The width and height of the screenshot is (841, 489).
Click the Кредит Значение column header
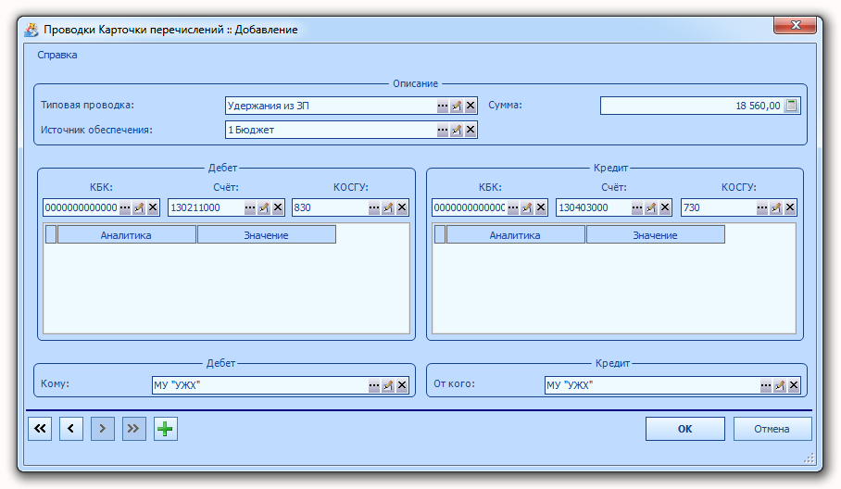(x=656, y=235)
